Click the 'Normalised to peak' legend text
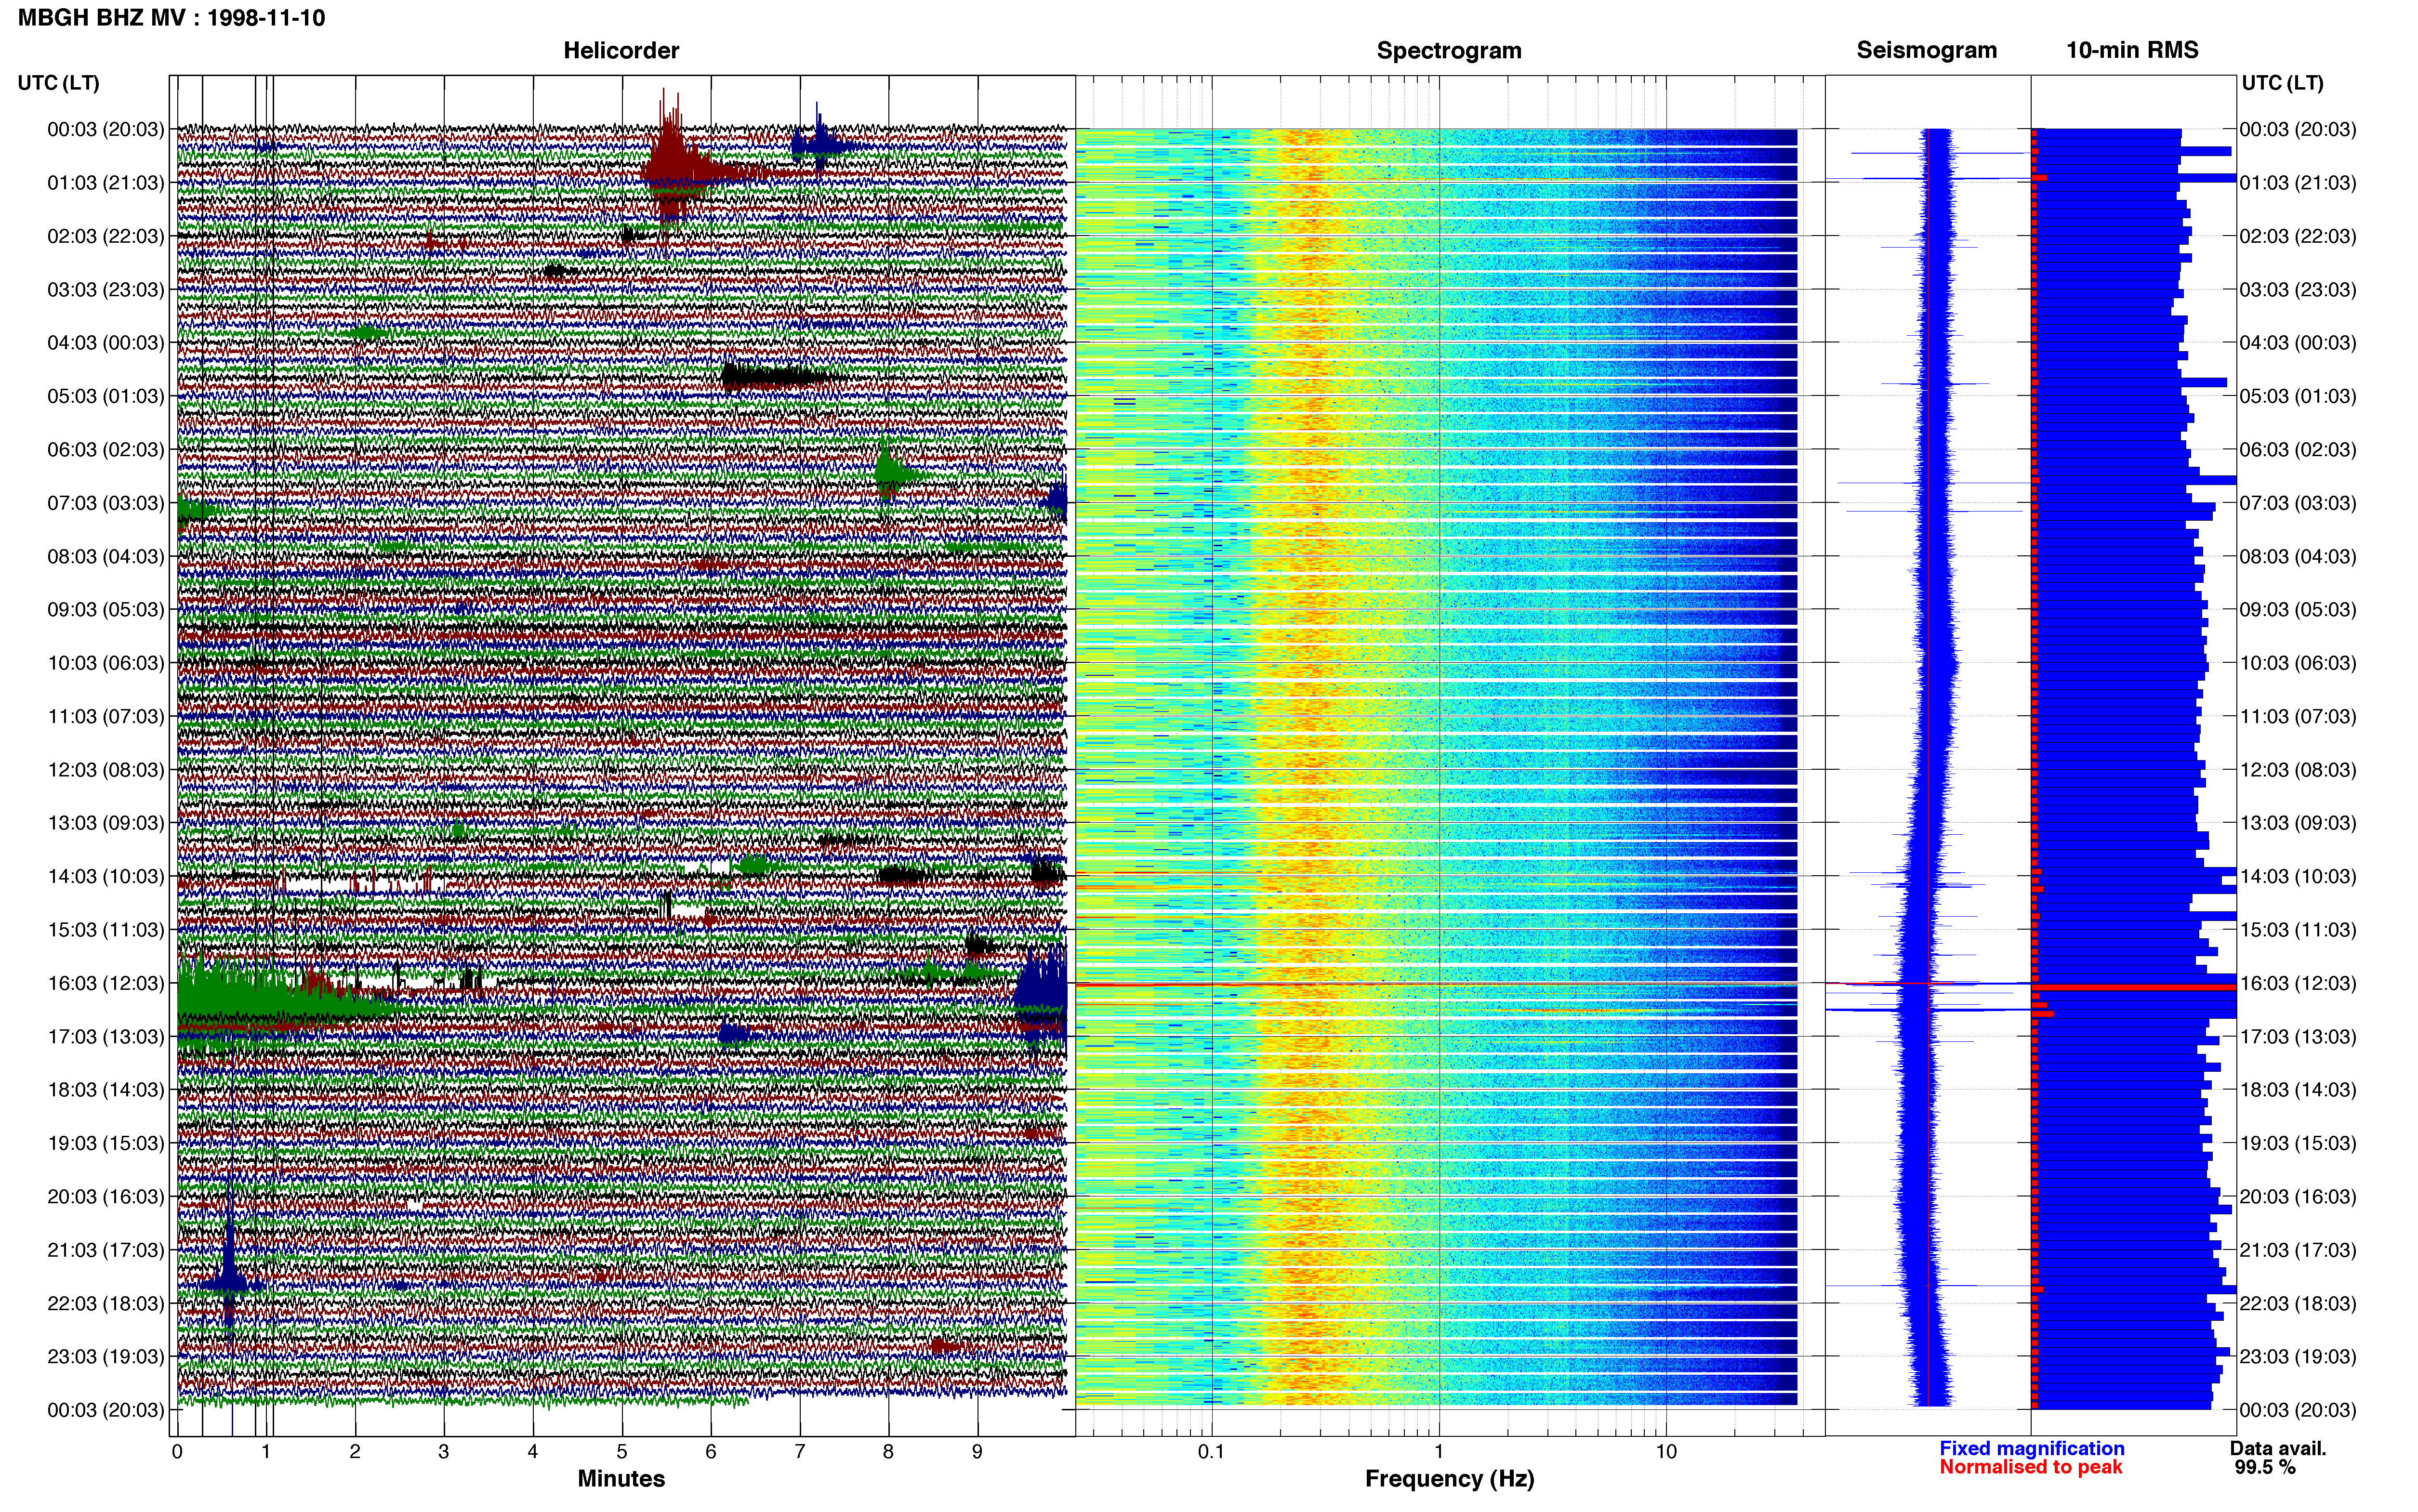2418x1512 pixels. tap(2031, 1467)
